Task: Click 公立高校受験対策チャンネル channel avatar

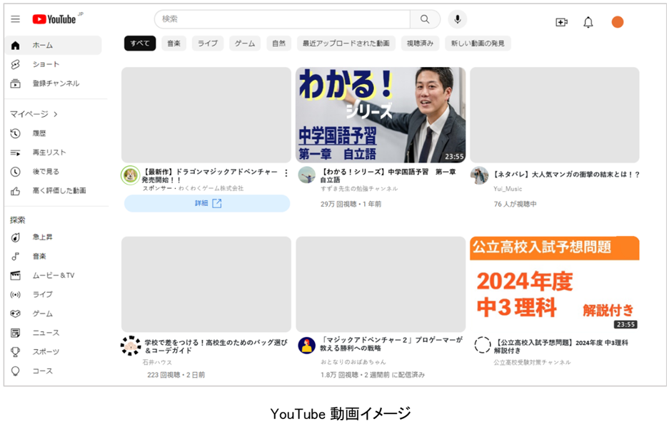Action: point(483,345)
